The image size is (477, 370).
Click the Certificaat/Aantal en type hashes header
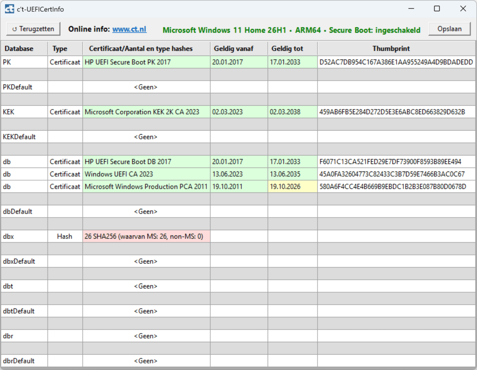coord(146,49)
